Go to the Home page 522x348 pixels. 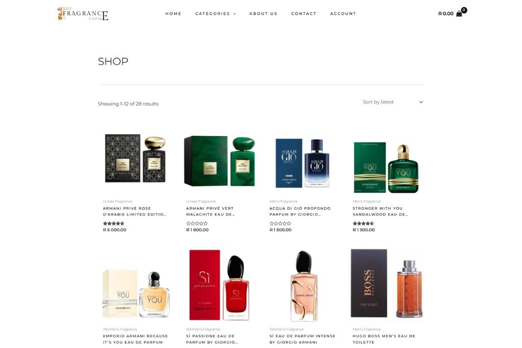173,14
